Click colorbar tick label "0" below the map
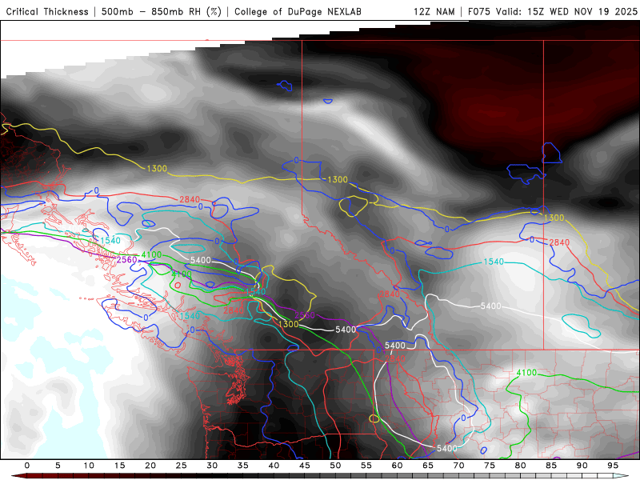Viewport: 640px width, 480px height. (x=27, y=466)
